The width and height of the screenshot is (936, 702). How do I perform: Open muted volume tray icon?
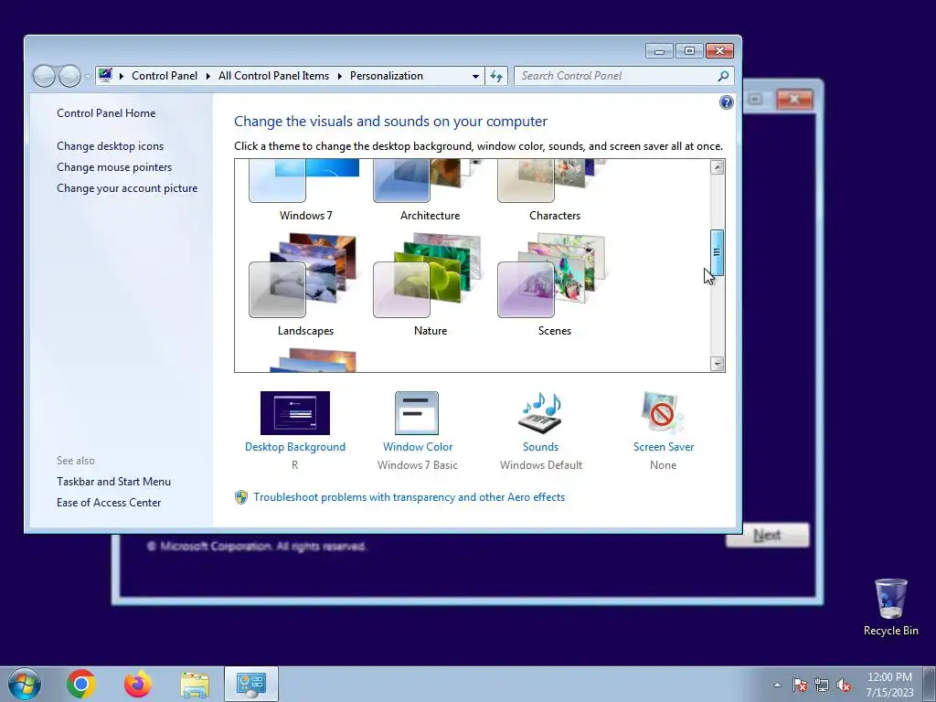tap(844, 685)
